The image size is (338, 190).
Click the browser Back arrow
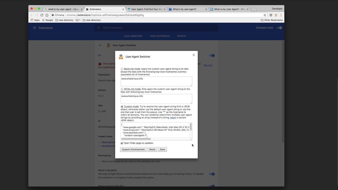tap(32, 15)
